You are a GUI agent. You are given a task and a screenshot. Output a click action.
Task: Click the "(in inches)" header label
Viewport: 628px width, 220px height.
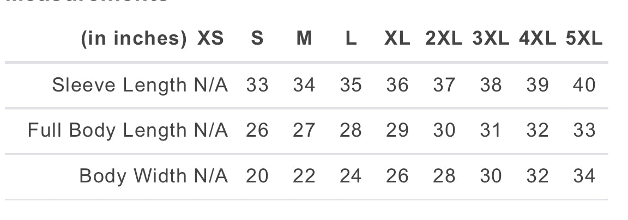coord(134,39)
